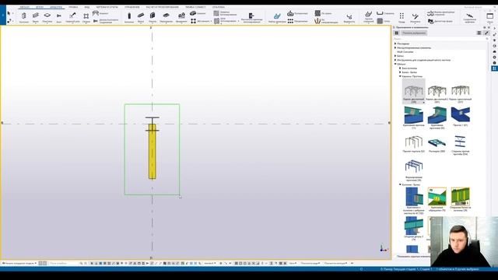
Task: Open the third ribbon tab
Action: pos(56,7)
